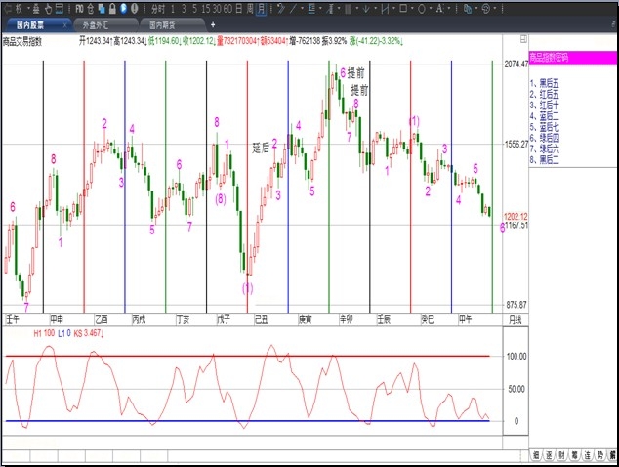Click the grey exclamation alert icon

click(135, 8)
